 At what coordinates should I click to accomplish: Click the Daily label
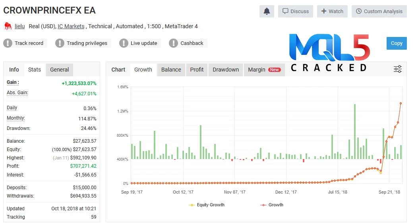12,108
